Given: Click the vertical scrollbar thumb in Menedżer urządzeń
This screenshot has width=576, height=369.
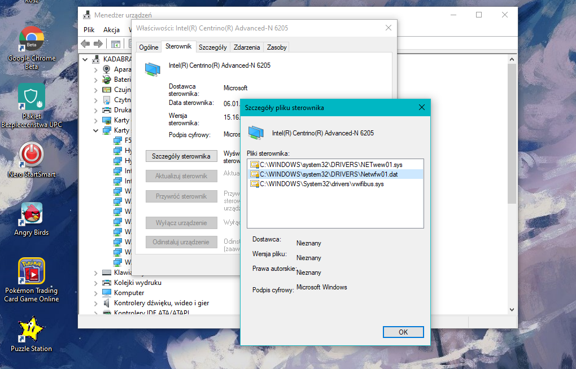Looking at the screenshot, I should coord(512,134).
